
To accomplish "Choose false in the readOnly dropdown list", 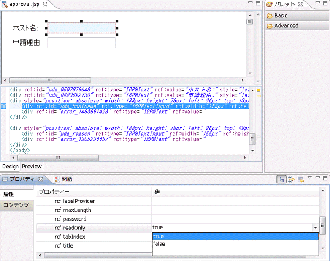I will point(235,244).
